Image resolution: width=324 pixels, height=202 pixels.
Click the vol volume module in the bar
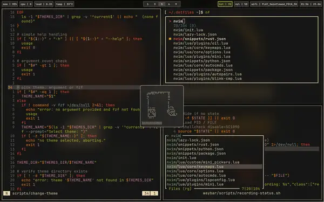pos(241,4)
